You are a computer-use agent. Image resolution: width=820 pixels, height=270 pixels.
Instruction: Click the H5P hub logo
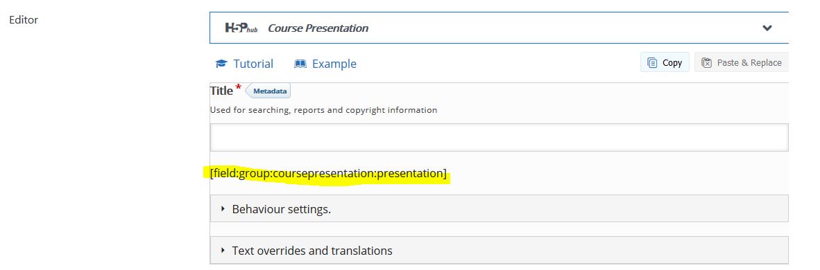[241, 28]
